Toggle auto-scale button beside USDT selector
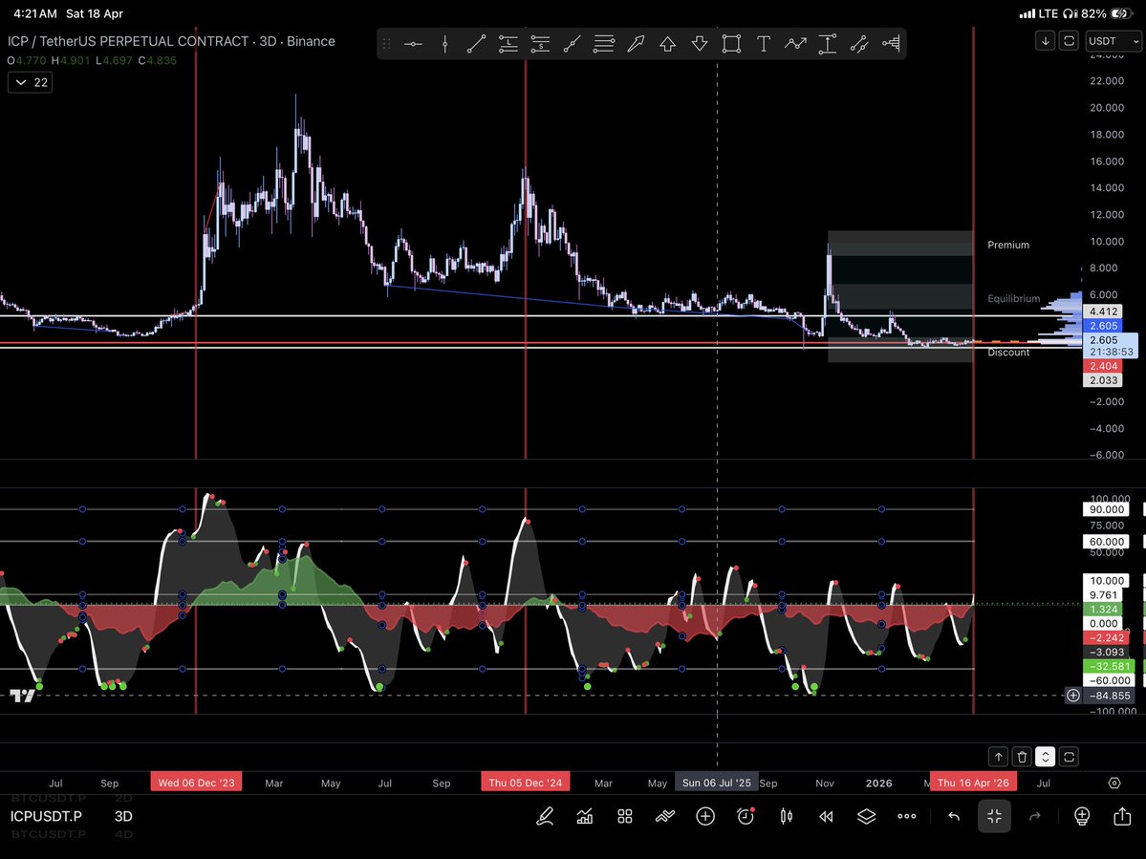Viewport: 1146px width, 859px height. pyautogui.click(x=1069, y=41)
